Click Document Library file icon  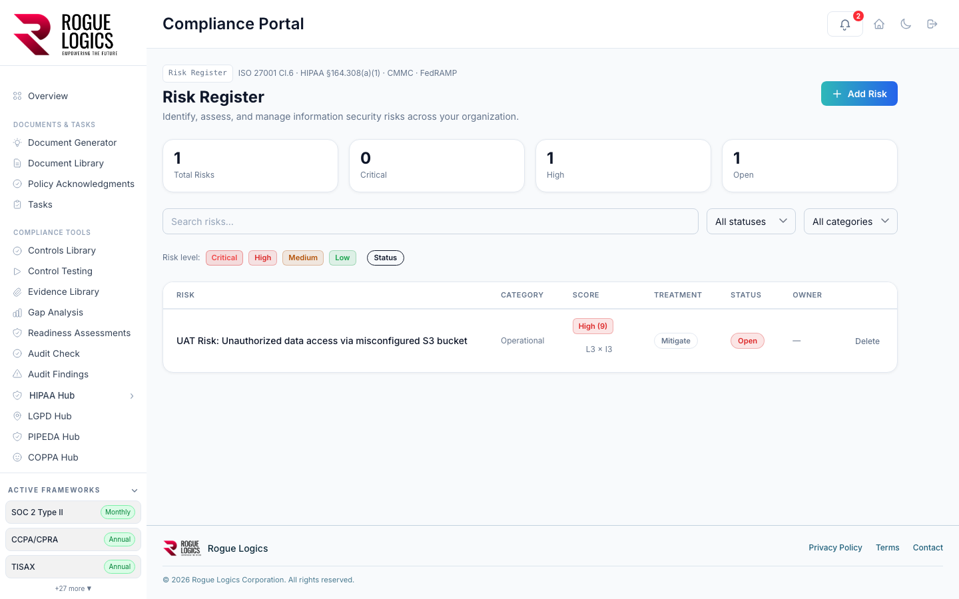click(17, 163)
